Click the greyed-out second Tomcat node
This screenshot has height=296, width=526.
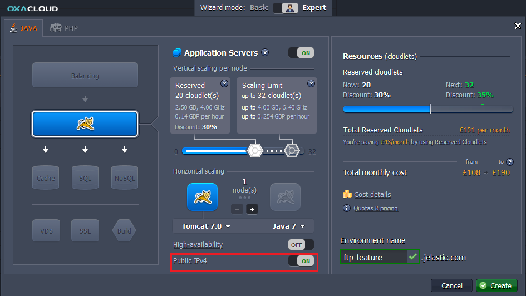click(285, 197)
